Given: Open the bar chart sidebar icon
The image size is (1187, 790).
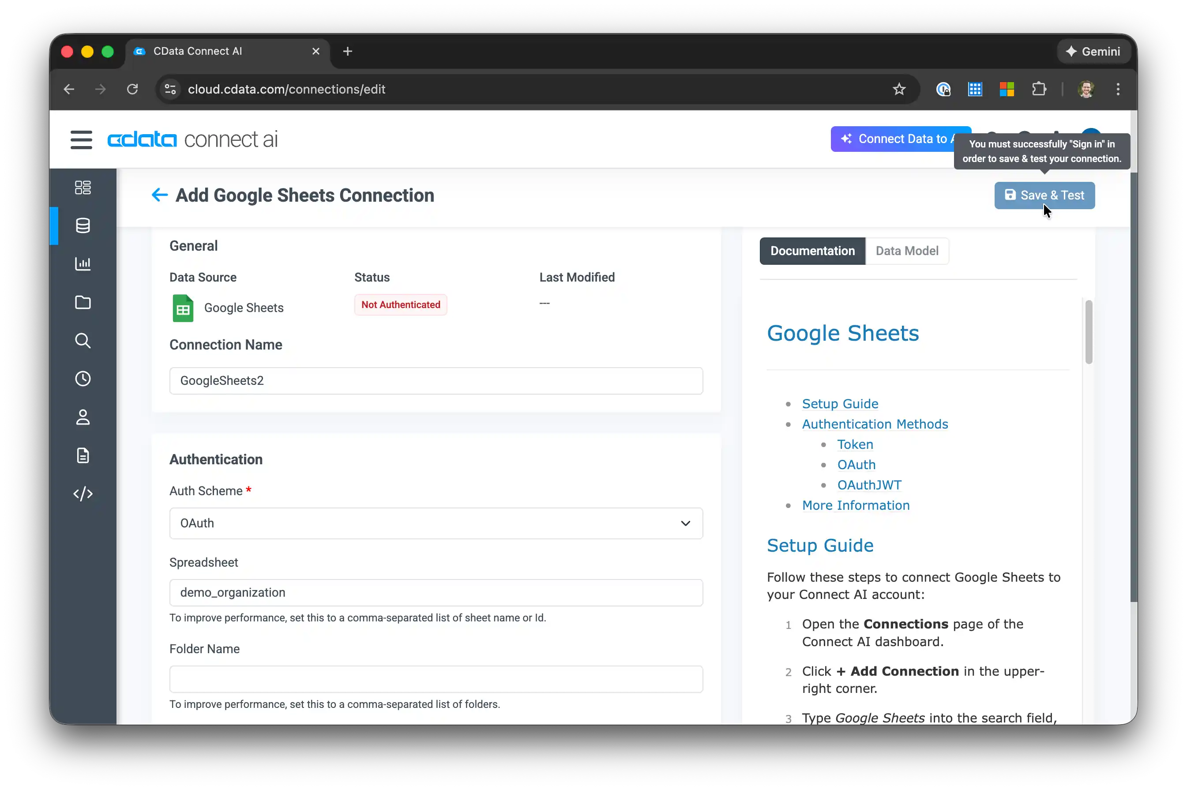Looking at the screenshot, I should (x=83, y=263).
